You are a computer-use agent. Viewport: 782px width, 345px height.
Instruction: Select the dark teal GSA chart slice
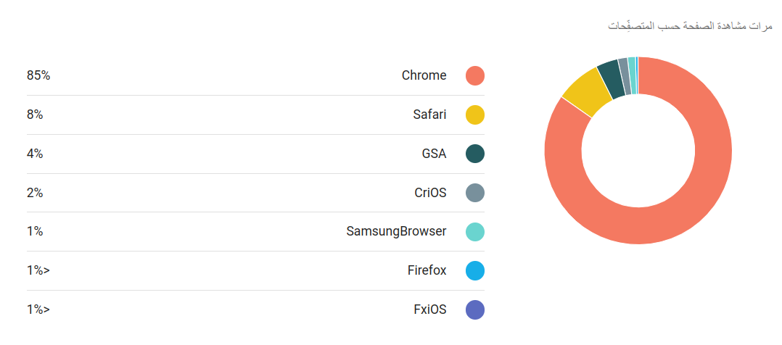[611, 79]
